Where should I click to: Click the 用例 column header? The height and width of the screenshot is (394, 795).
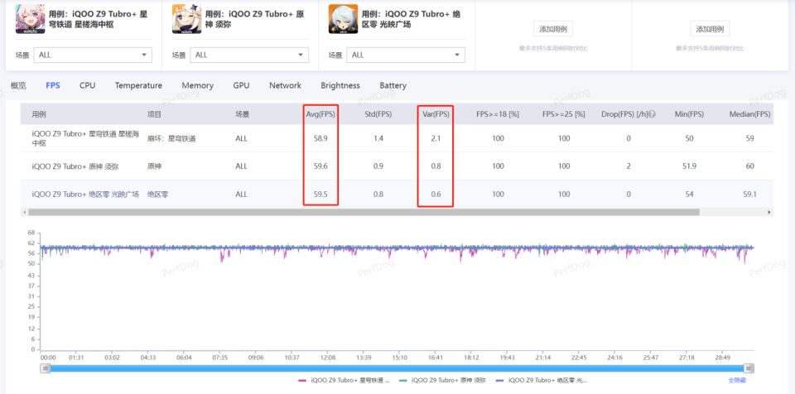tap(39, 114)
